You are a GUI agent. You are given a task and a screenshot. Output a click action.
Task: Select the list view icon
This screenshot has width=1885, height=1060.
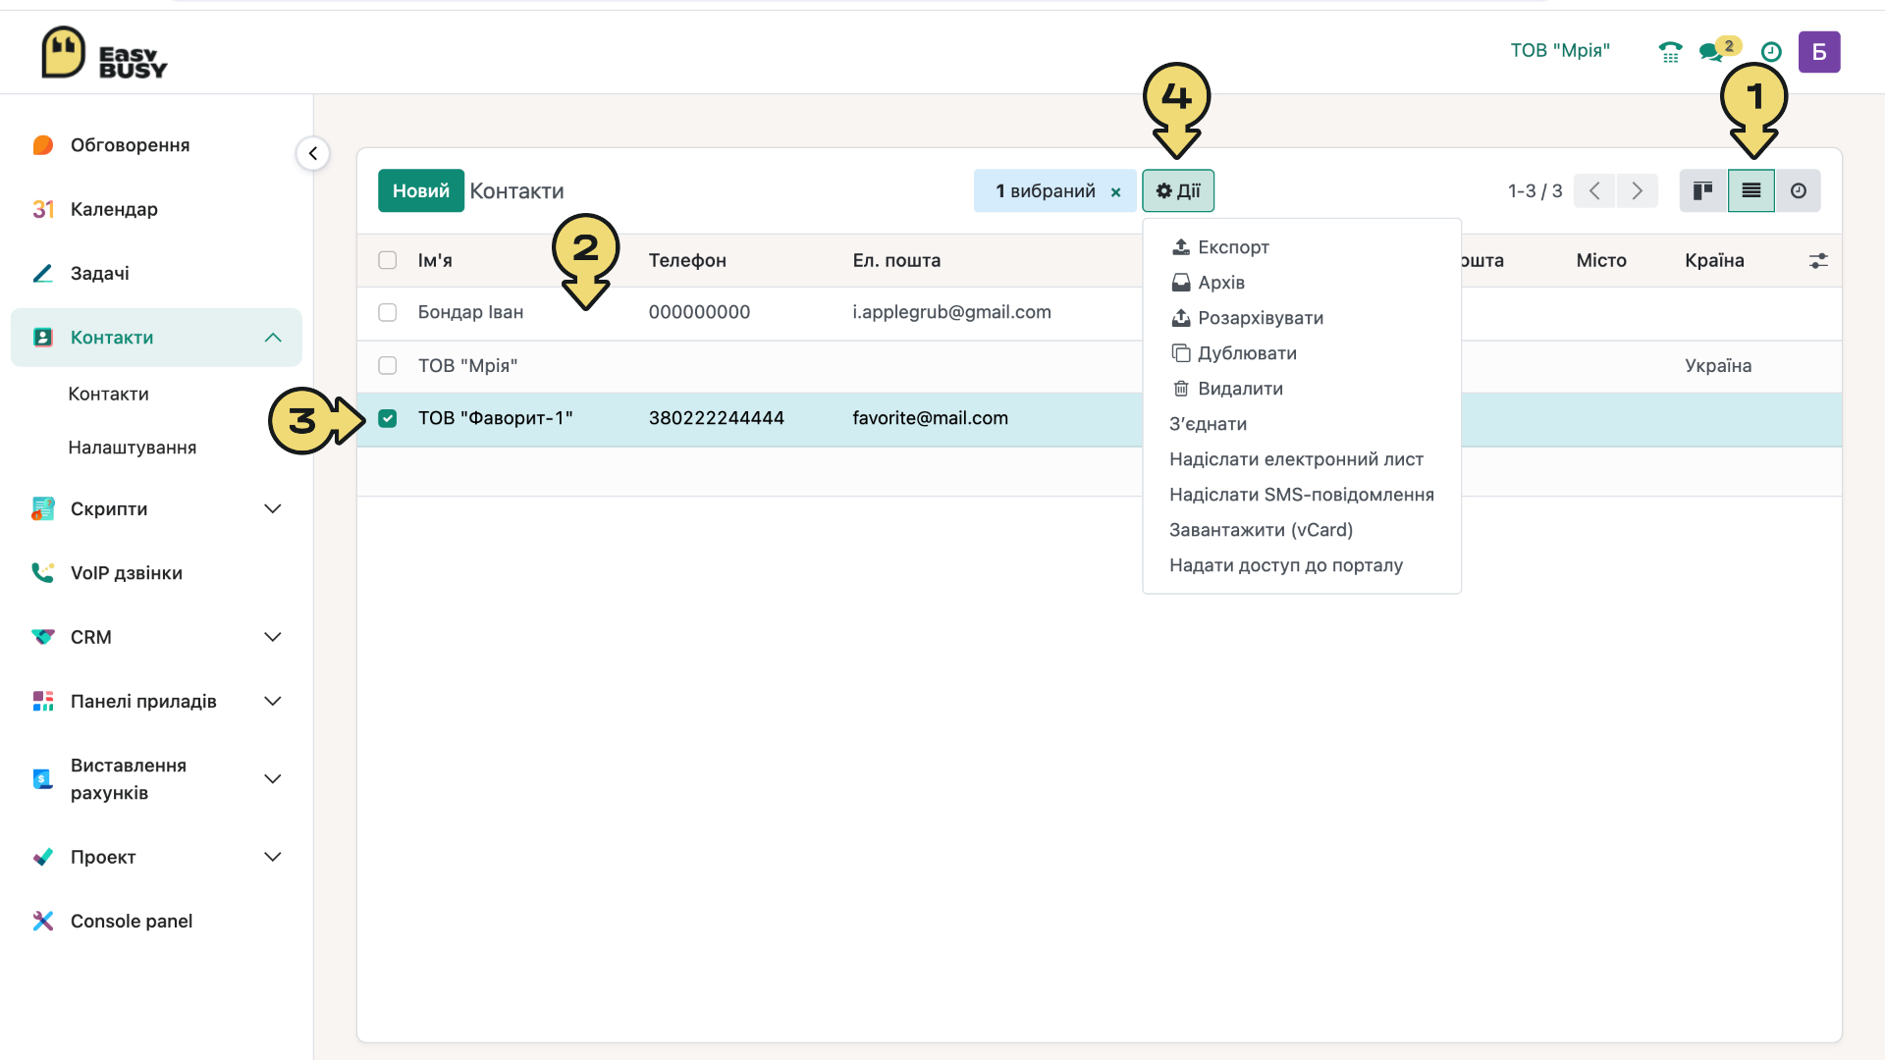tap(1751, 190)
